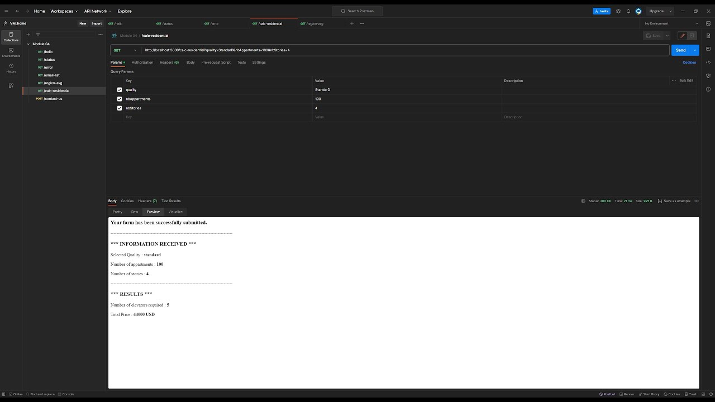Go forward using the right arrow
The width and height of the screenshot is (715, 402).
point(27,11)
